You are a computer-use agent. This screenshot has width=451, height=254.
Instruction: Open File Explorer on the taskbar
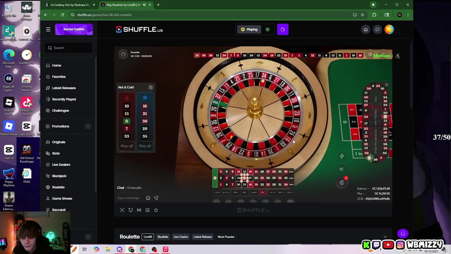pyautogui.click(x=108, y=249)
